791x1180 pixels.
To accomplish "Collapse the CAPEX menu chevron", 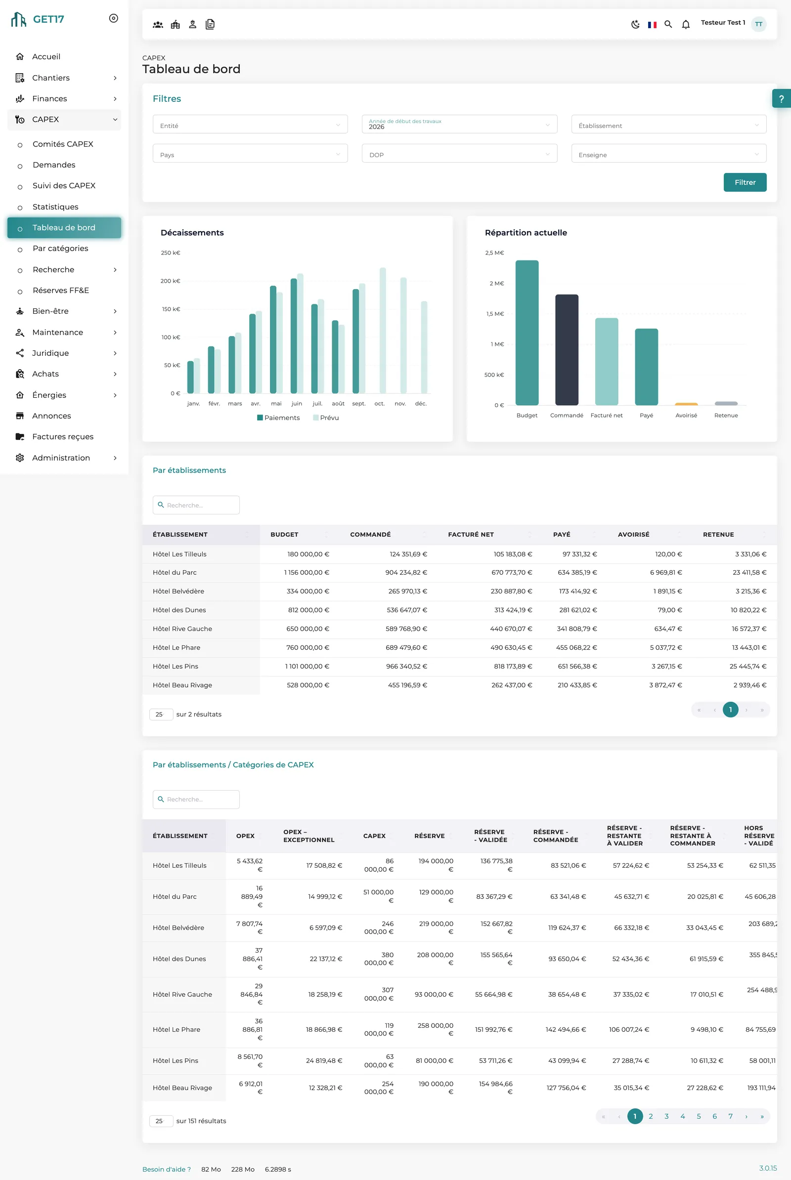I will pyautogui.click(x=115, y=120).
